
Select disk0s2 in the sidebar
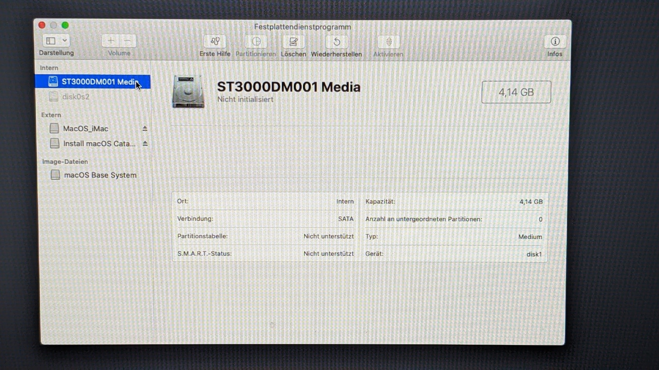[76, 97]
